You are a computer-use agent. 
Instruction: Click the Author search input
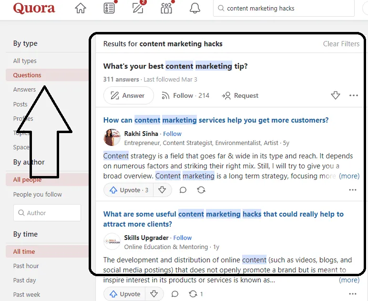(x=47, y=213)
